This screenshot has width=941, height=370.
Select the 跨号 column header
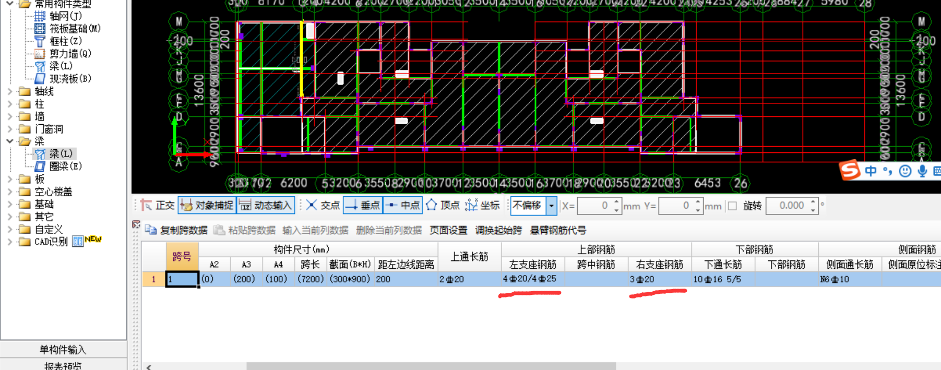pyautogui.click(x=182, y=256)
